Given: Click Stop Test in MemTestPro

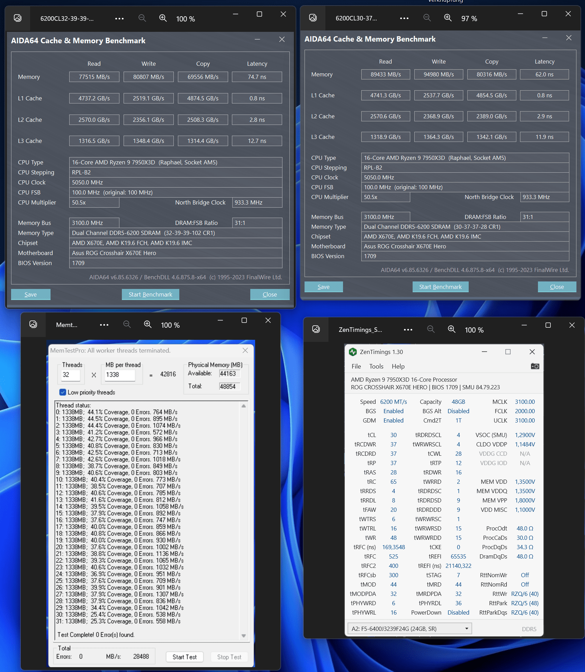Looking at the screenshot, I should (x=229, y=657).
